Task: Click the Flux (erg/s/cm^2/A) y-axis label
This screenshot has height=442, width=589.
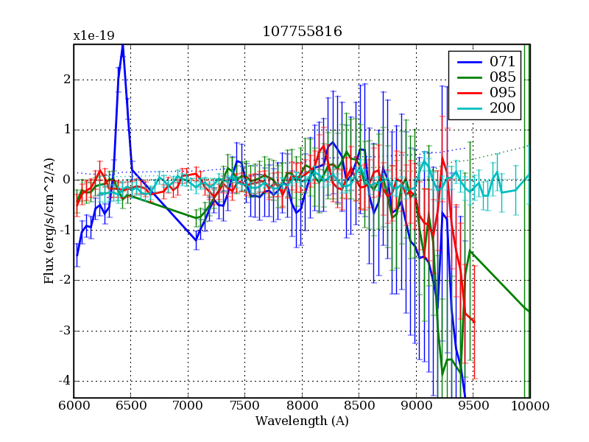Action: coord(49,221)
